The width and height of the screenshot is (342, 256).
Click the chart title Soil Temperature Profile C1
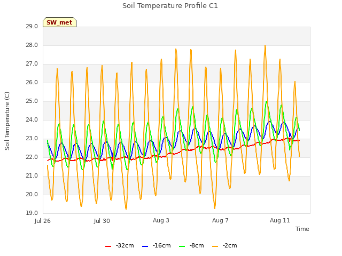170,6
